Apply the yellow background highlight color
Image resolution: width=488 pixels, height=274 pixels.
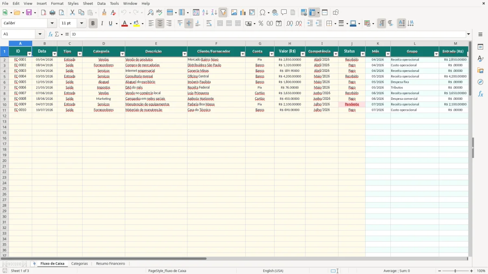[137, 24]
